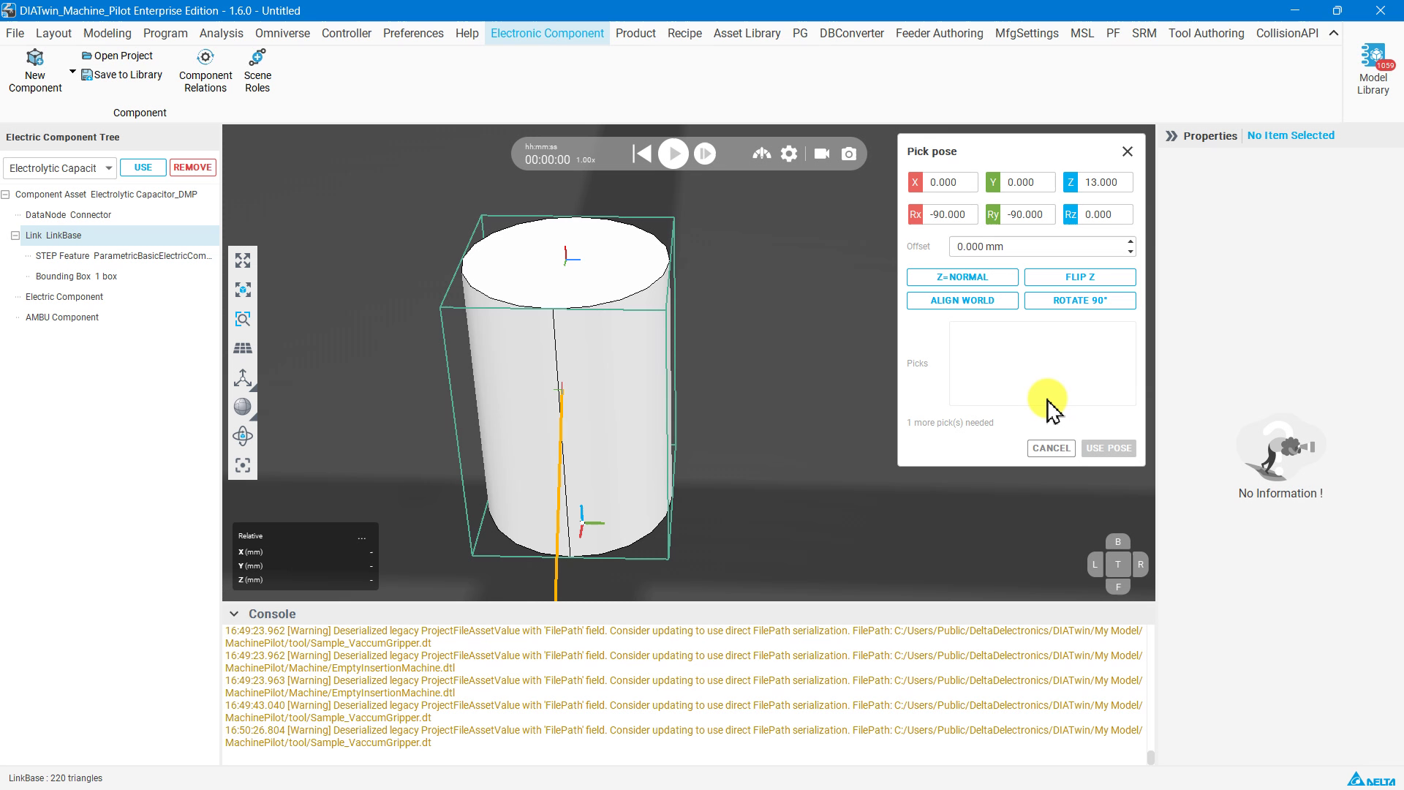
Task: Fit the selected object in view
Action: point(243,290)
